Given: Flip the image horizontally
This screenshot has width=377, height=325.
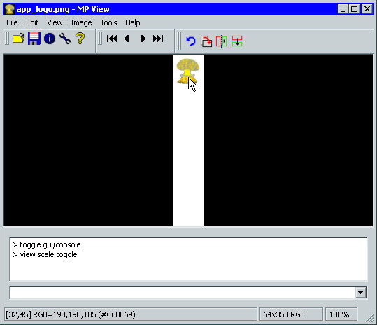Looking at the screenshot, I should [x=222, y=41].
